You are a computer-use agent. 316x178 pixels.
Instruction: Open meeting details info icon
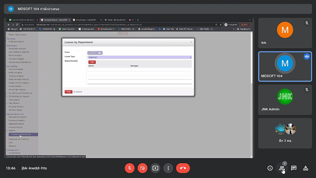pos(270,168)
